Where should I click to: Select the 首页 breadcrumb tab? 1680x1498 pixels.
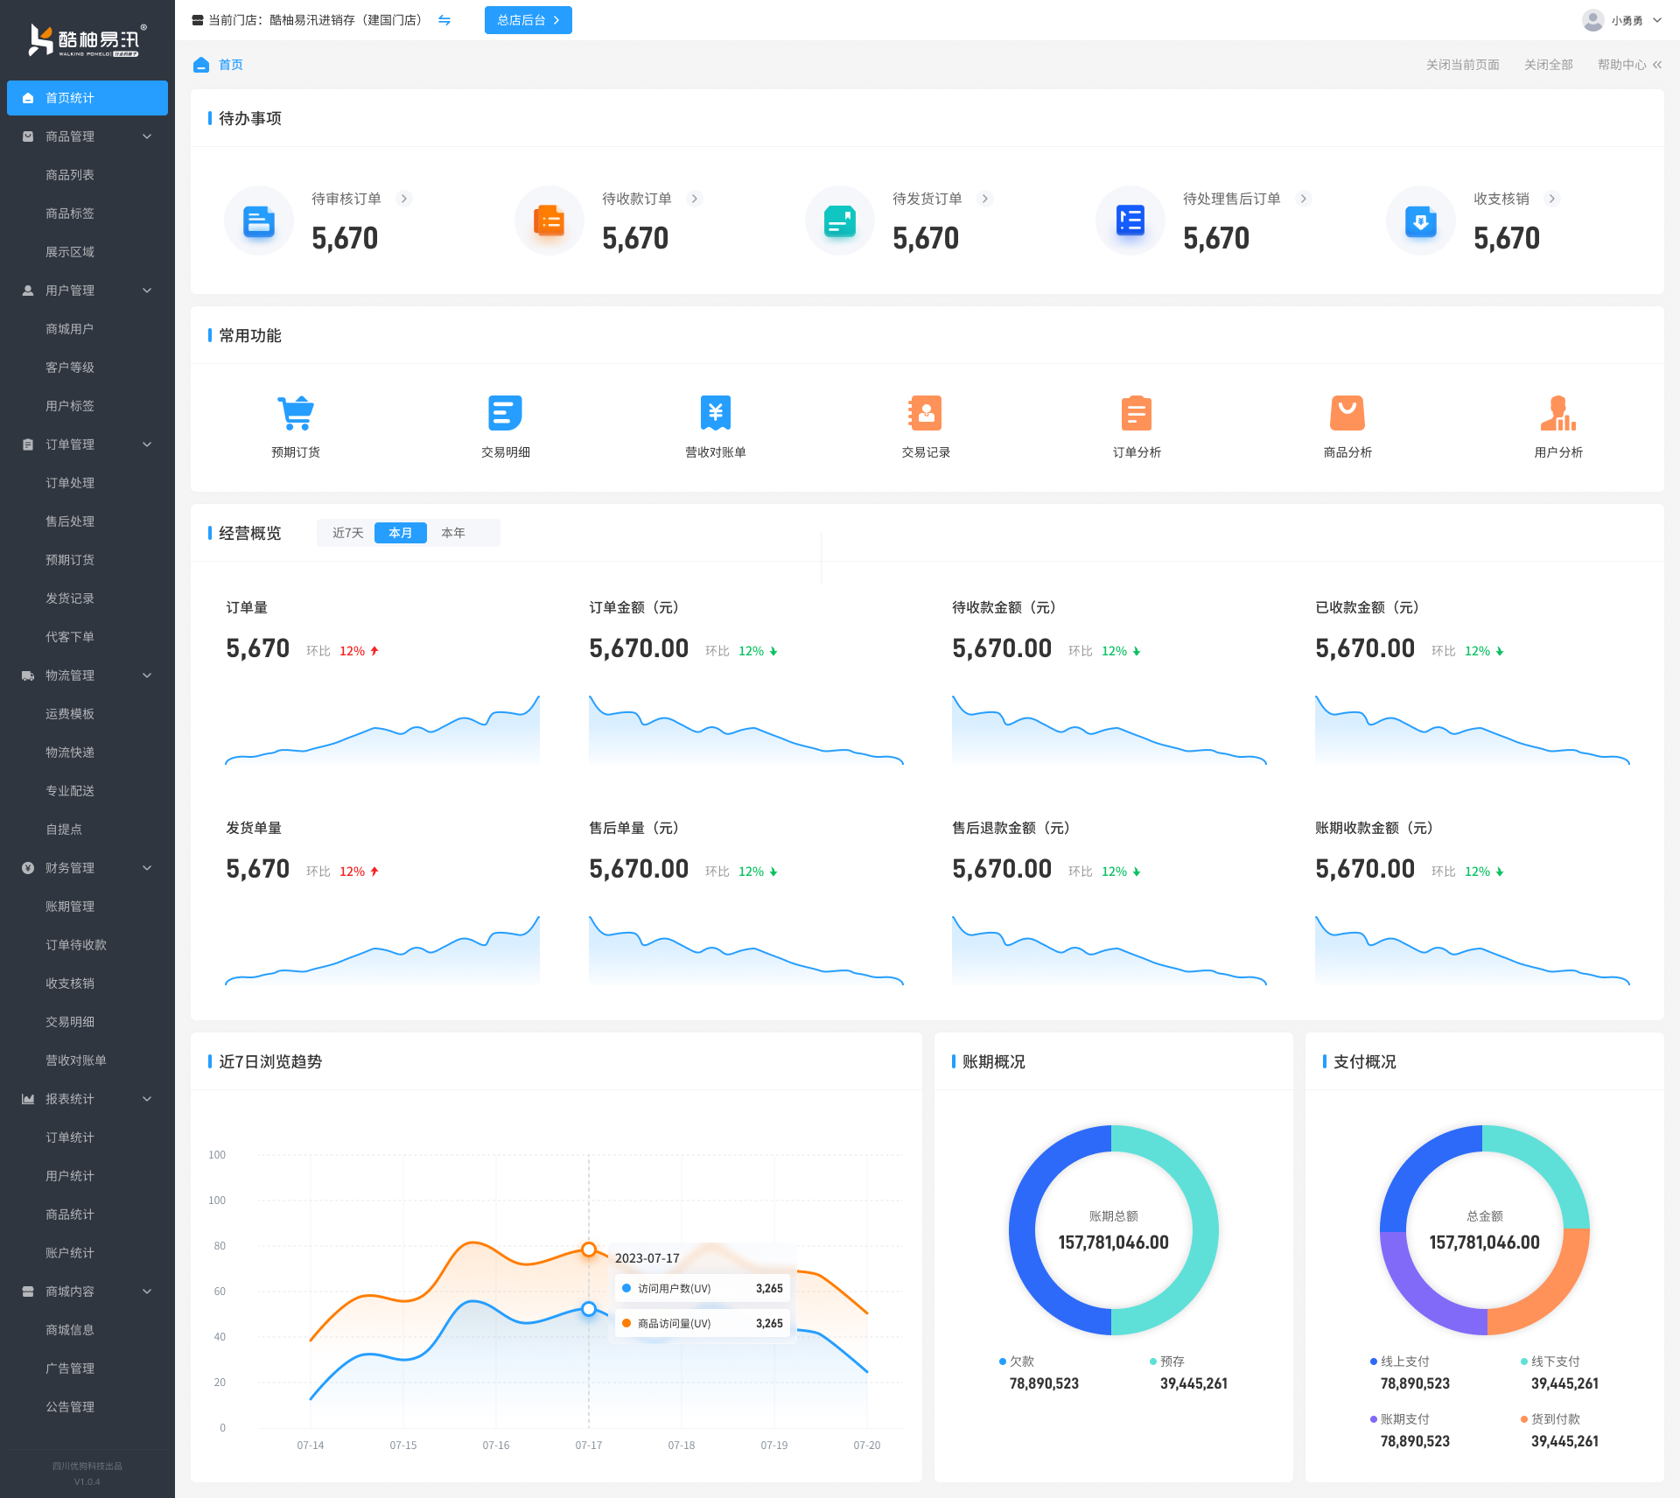coord(230,65)
